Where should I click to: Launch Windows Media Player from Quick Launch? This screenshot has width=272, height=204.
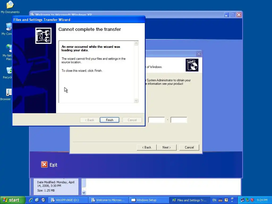tap(43, 200)
